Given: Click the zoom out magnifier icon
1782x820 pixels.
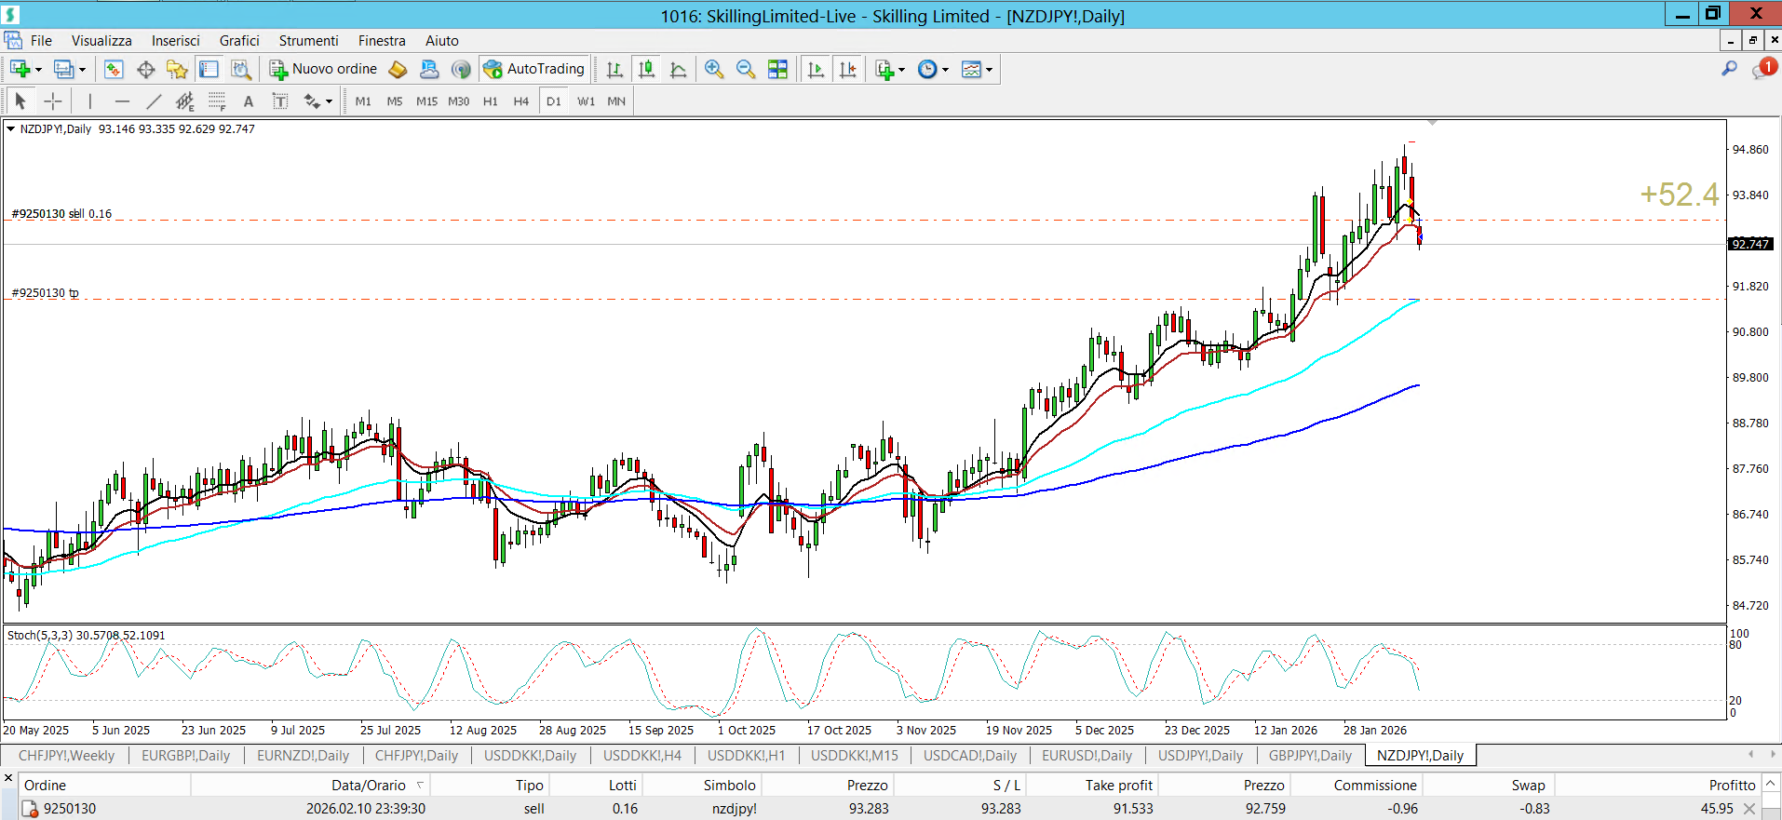Looking at the screenshot, I should tap(745, 69).
